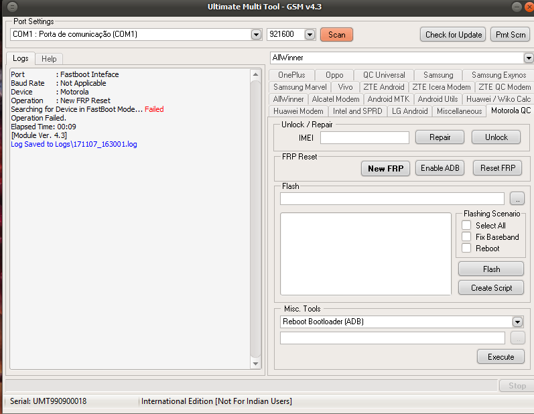The image size is (534, 414).
Task: Select the Android Utils tab
Action: 438,99
